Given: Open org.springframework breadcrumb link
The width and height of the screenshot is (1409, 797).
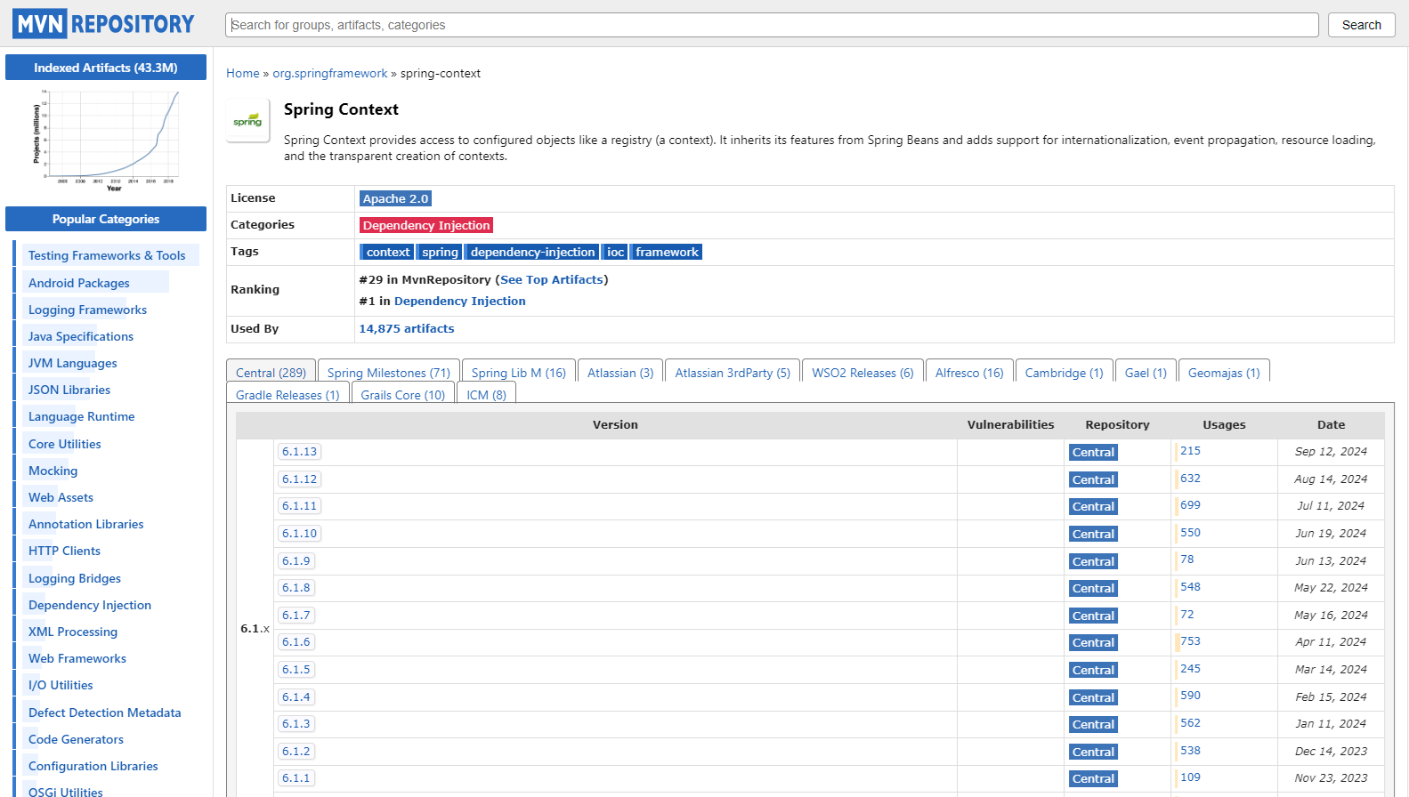Looking at the screenshot, I should [x=330, y=74].
